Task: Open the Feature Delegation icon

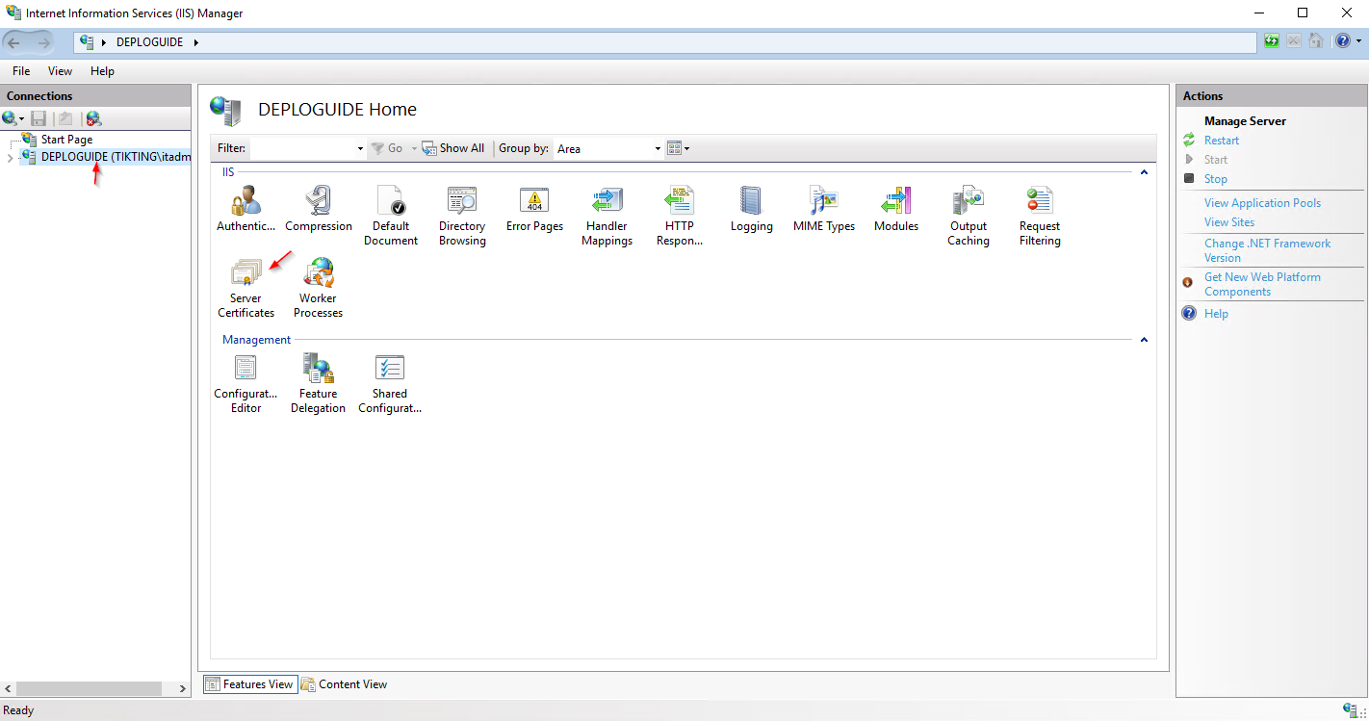Action: click(x=318, y=370)
